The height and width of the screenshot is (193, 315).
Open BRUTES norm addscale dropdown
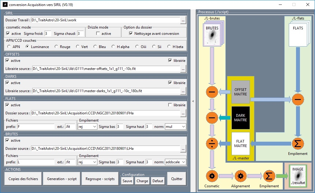(x=175, y=162)
